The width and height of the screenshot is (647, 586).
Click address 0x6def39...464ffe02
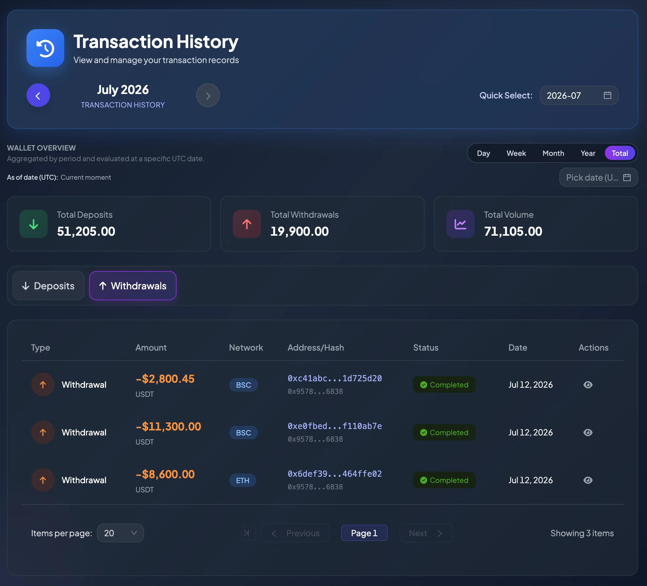(x=335, y=474)
